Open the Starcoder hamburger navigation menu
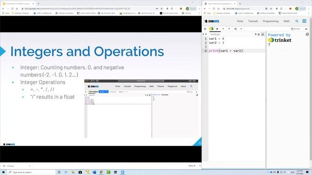The height and width of the screenshot is (175, 312). pos(304,21)
